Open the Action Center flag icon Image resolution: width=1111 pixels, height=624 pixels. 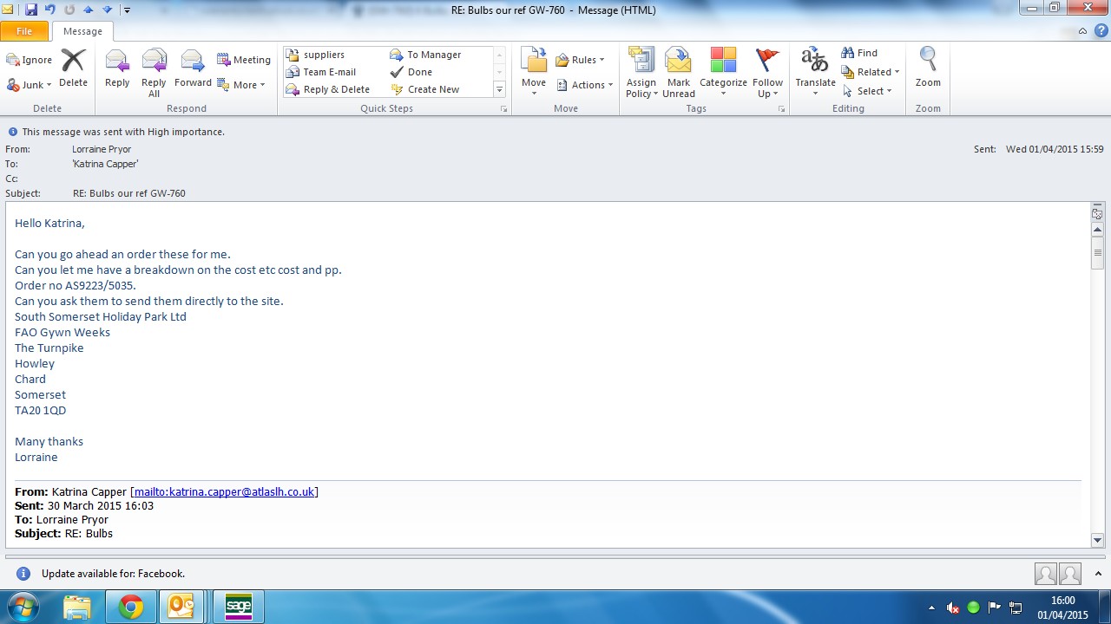click(x=995, y=608)
